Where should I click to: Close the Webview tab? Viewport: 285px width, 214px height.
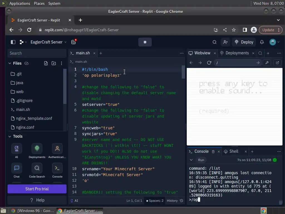pos(215,53)
